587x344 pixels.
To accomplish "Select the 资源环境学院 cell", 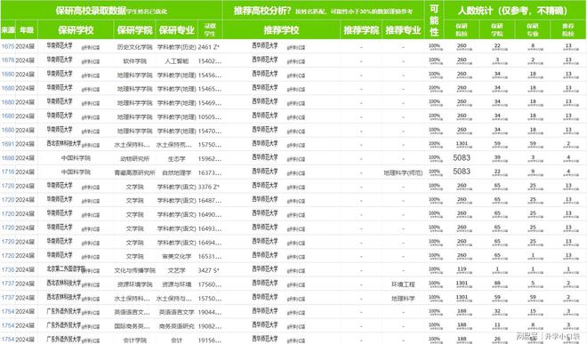I will pyautogui.click(x=135, y=284).
